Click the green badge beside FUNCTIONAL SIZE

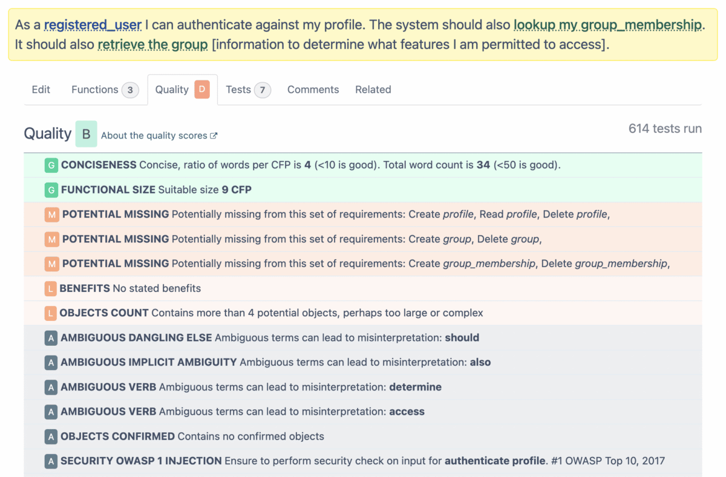click(51, 189)
